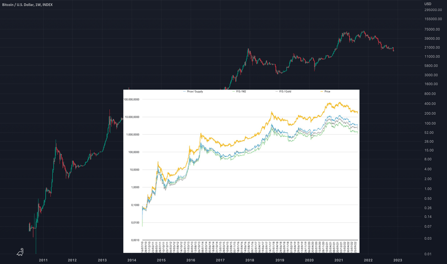Click the 0.03 price axis label
Viewport: 447px width, 264px height.
coord(428,239)
